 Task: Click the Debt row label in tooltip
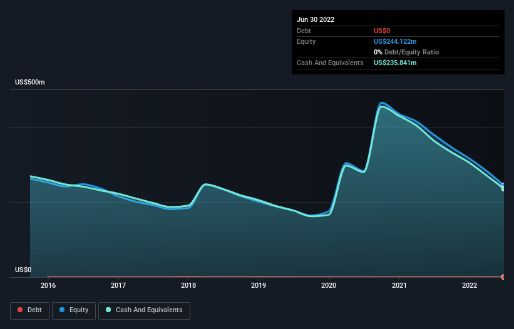pyautogui.click(x=304, y=31)
